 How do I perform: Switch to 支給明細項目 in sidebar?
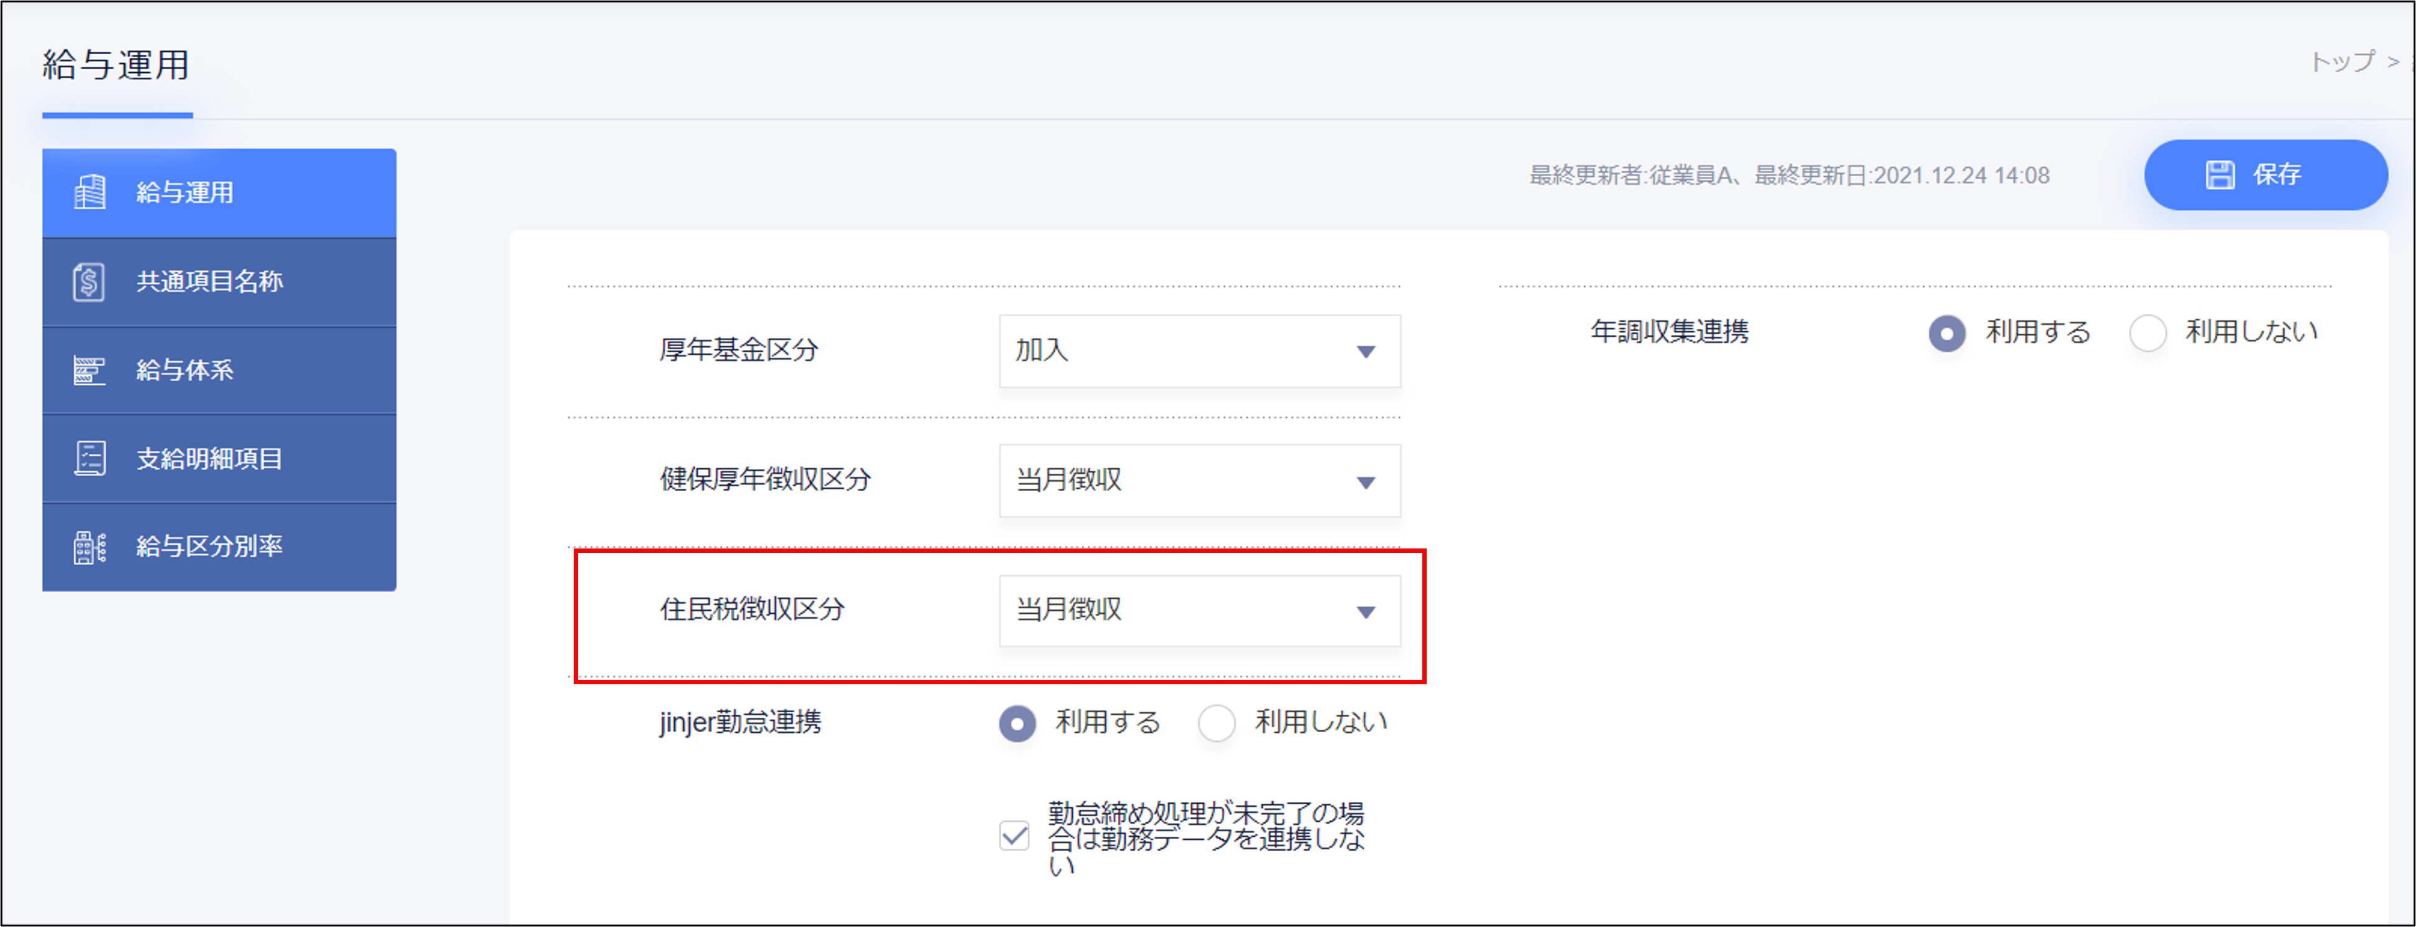pyautogui.click(x=210, y=458)
